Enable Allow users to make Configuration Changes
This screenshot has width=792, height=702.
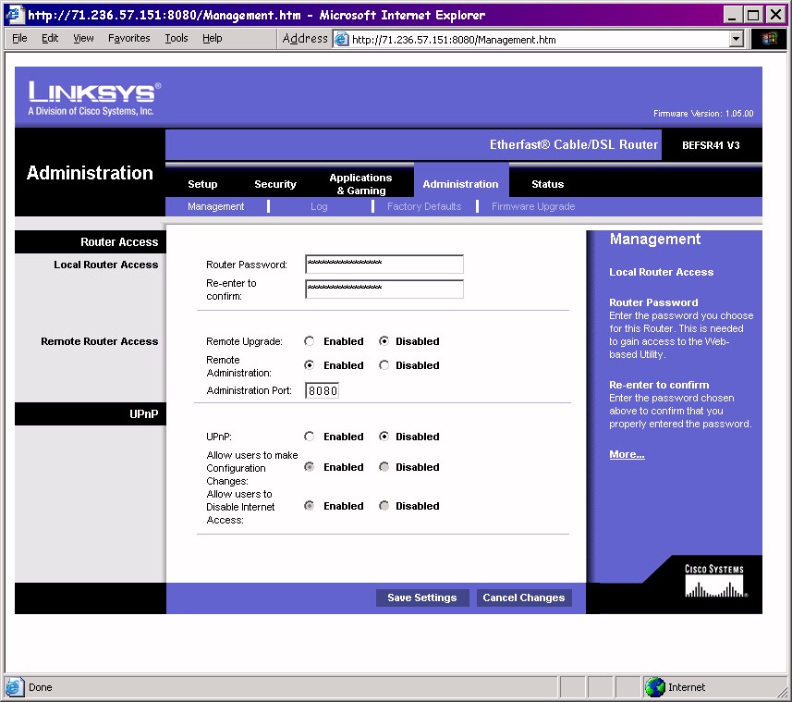point(309,467)
